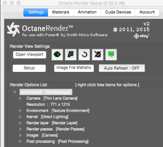Click the right click tree items hint text
The image size is (163, 147).
pos(107,85)
